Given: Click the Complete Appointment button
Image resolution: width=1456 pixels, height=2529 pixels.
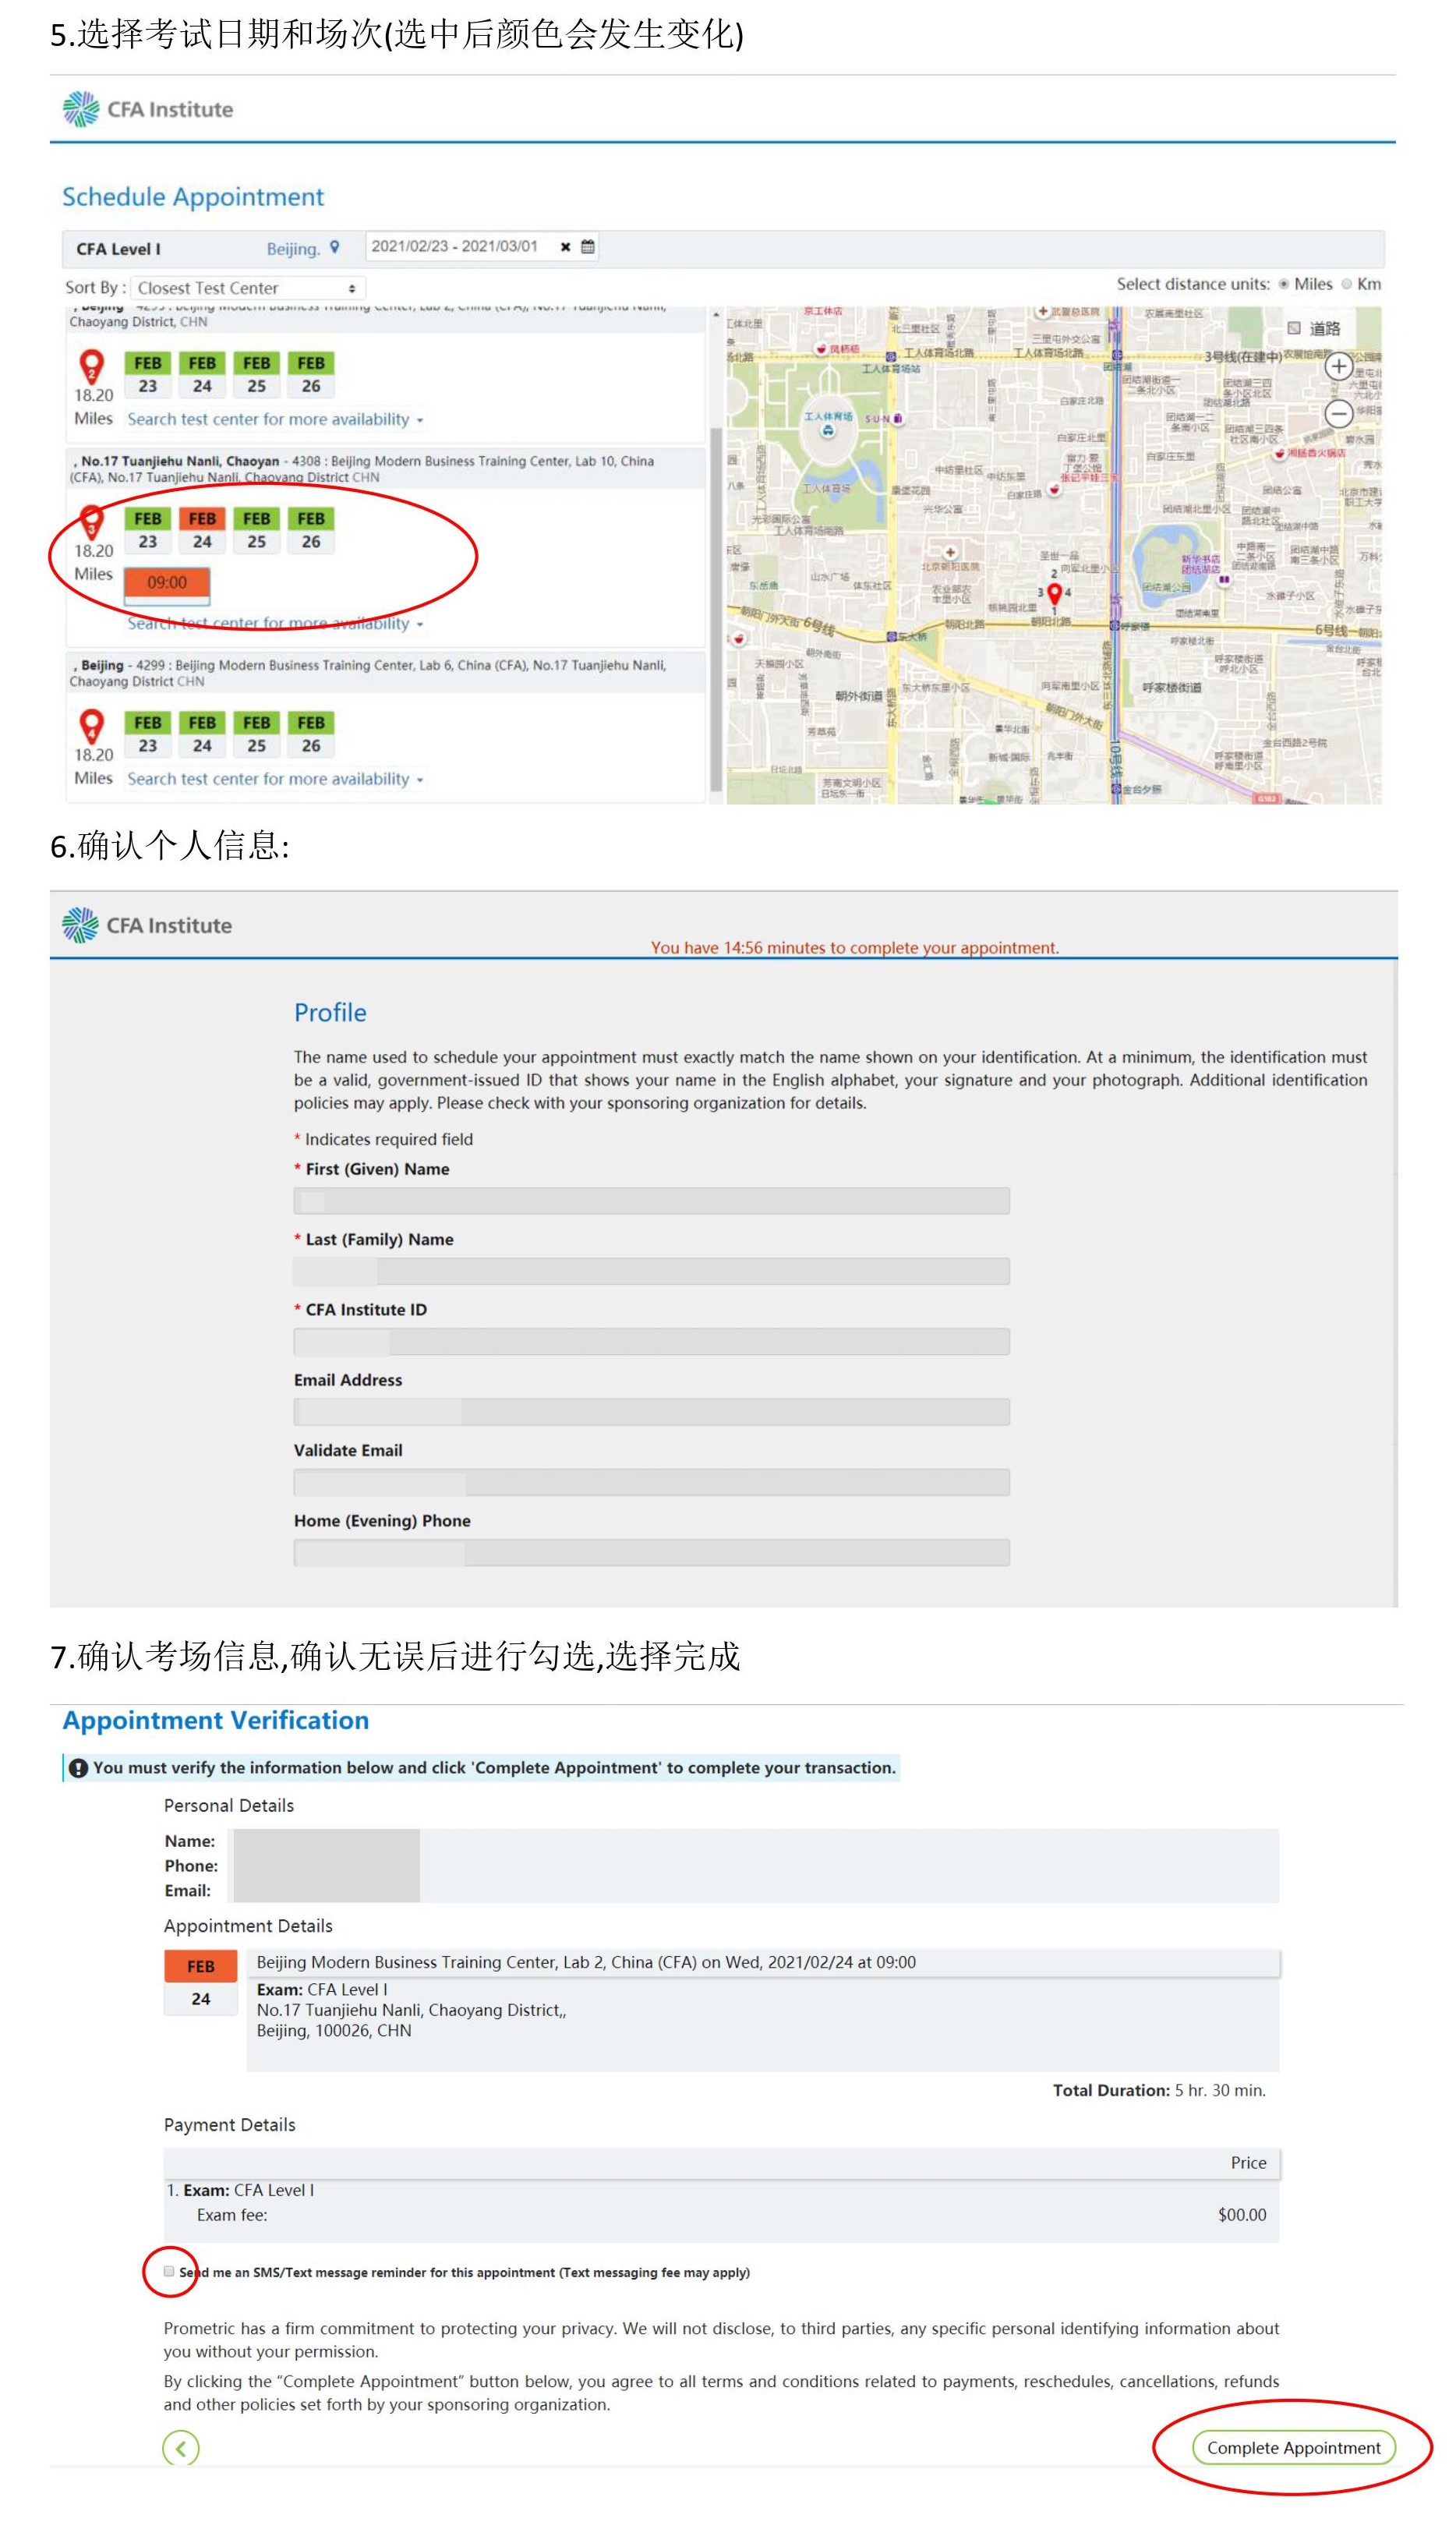Looking at the screenshot, I should [1293, 2447].
